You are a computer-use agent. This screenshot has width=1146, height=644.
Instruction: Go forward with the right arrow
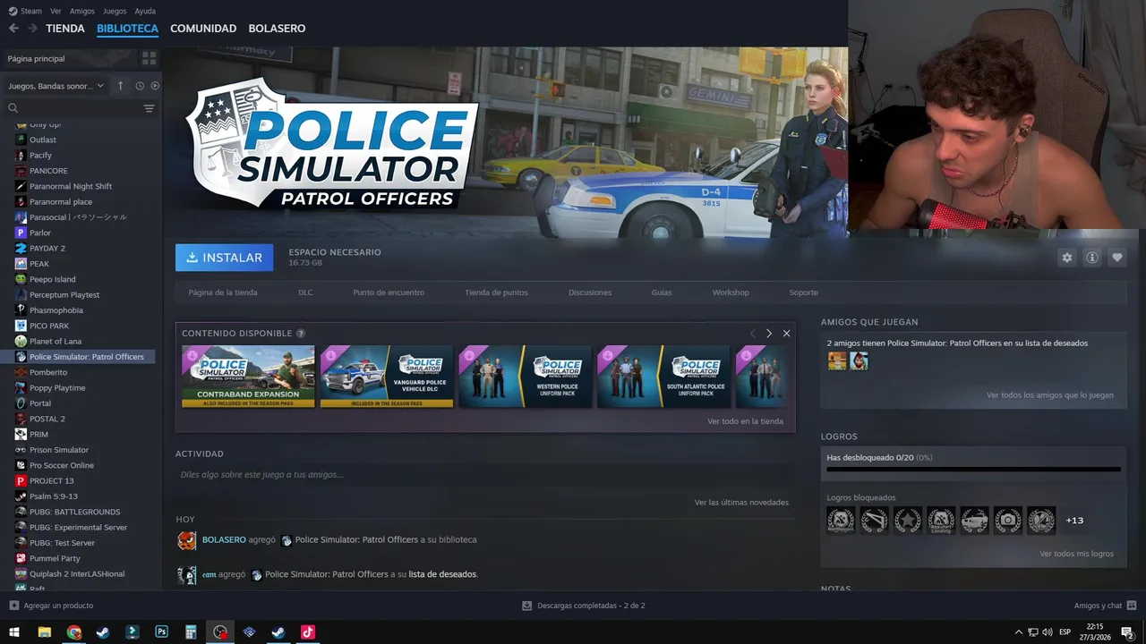[33, 29]
